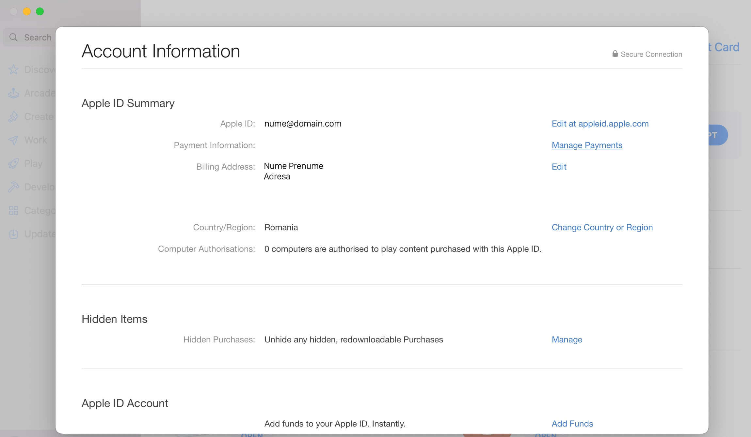The image size is (751, 437).
Task: Click Add Funds to Apple ID
Action: coord(572,423)
